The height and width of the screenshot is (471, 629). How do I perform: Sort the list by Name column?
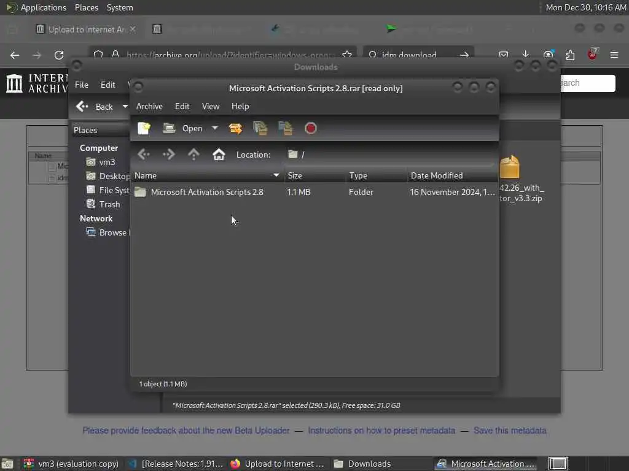click(208, 175)
